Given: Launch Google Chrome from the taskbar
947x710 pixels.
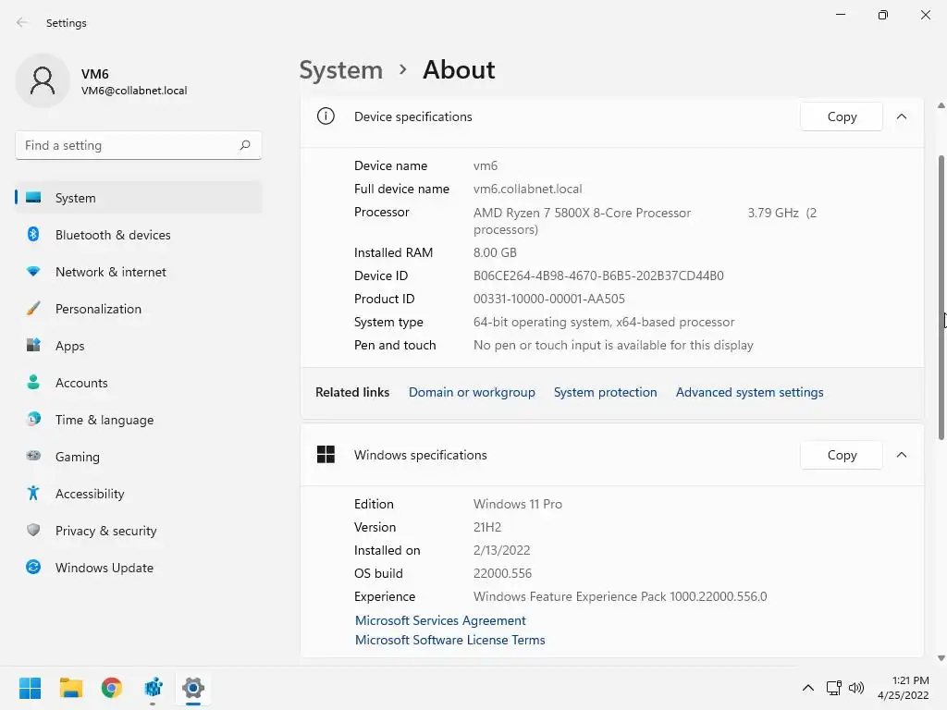Looking at the screenshot, I should point(112,688).
